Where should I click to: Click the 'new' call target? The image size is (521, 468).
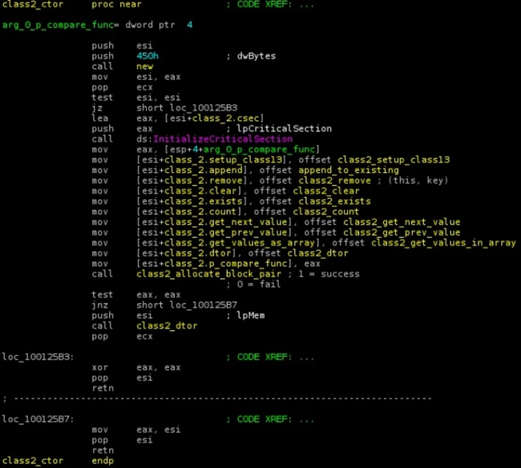(x=145, y=67)
